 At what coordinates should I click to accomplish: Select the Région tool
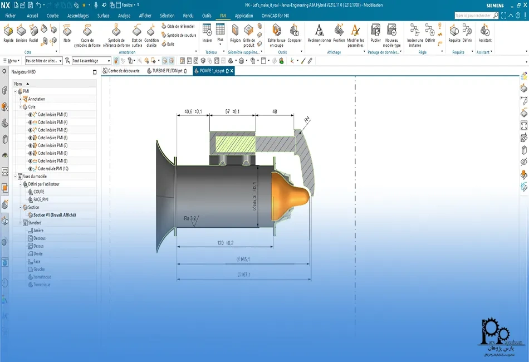[236, 33]
